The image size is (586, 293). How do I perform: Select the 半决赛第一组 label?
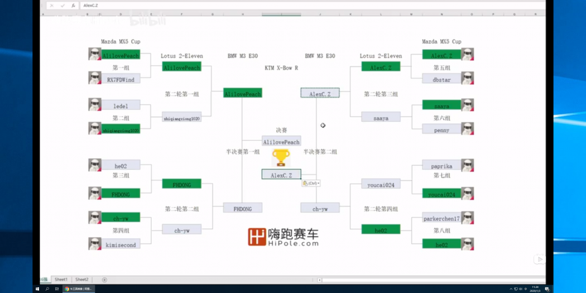(x=243, y=152)
